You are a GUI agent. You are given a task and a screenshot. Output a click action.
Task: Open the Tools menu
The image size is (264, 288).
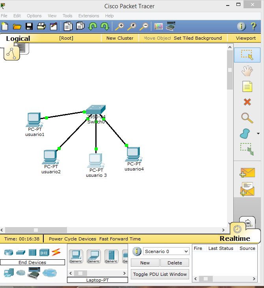[67, 16]
